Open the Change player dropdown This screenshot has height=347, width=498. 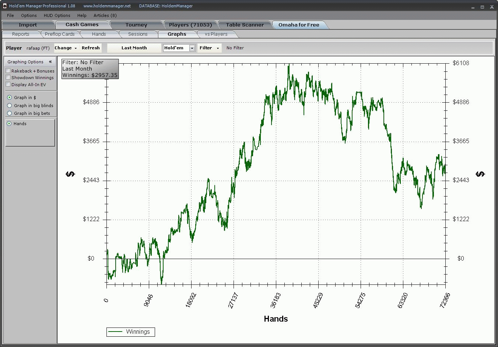pyautogui.click(x=66, y=48)
